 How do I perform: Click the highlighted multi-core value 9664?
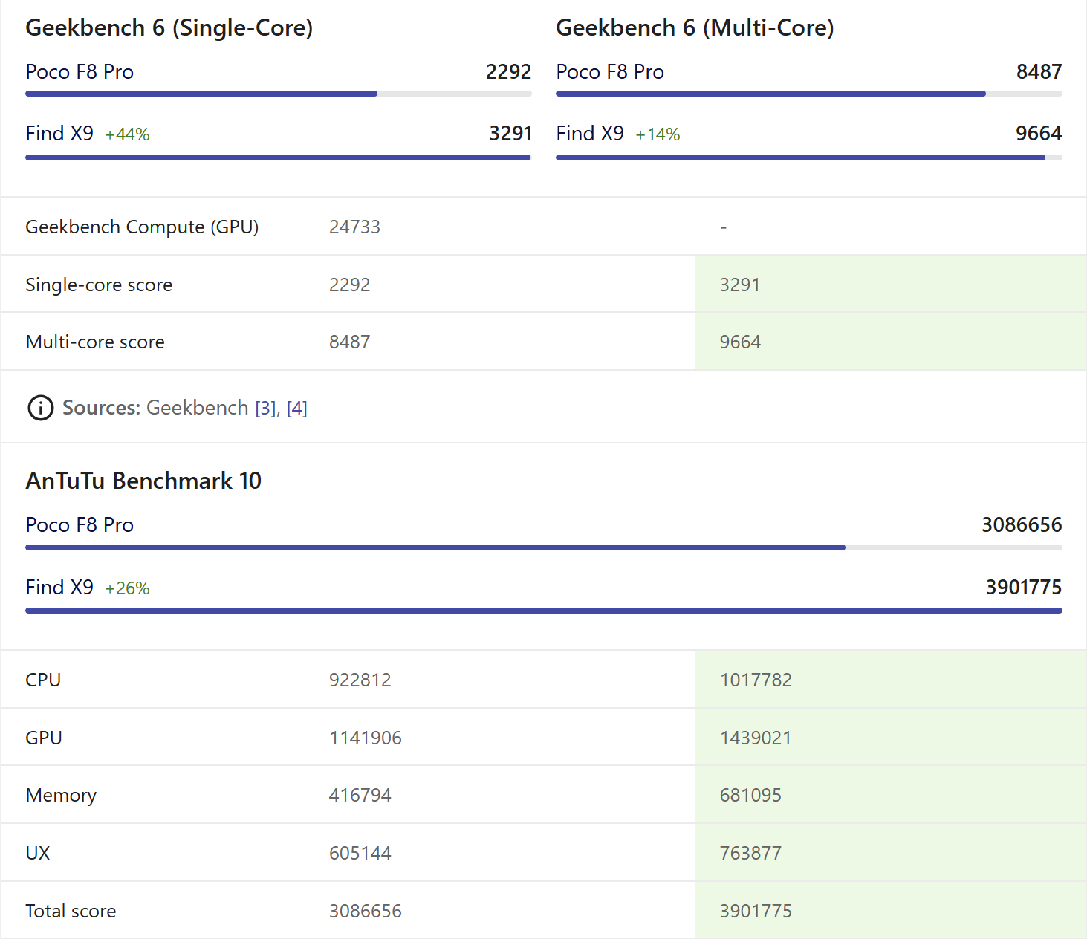(x=740, y=342)
